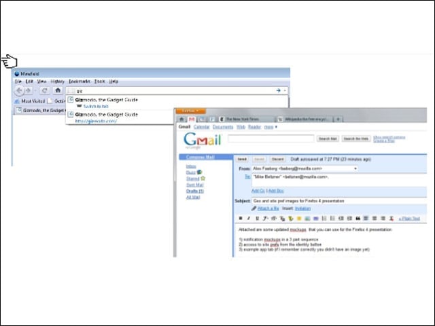Click the Gmail logo
Viewport: 435px width, 326px height.
203,140
